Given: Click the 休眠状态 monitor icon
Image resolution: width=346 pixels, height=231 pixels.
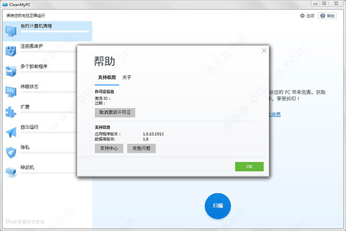Looking at the screenshot, I should point(11,91).
